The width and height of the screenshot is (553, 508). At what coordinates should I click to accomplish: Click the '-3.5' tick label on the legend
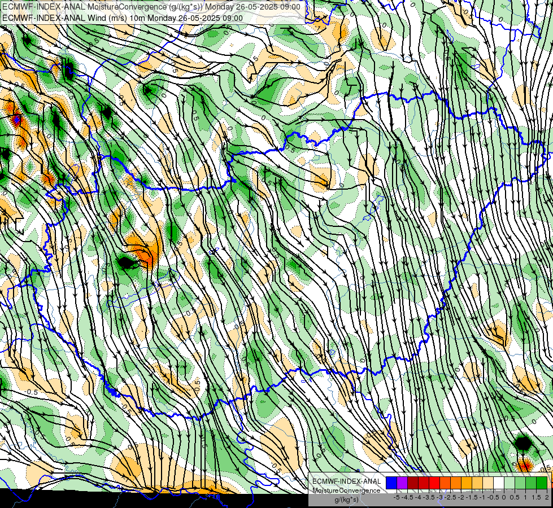click(x=429, y=497)
